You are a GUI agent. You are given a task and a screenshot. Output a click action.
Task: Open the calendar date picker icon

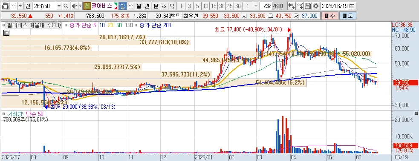(x=352, y=6)
